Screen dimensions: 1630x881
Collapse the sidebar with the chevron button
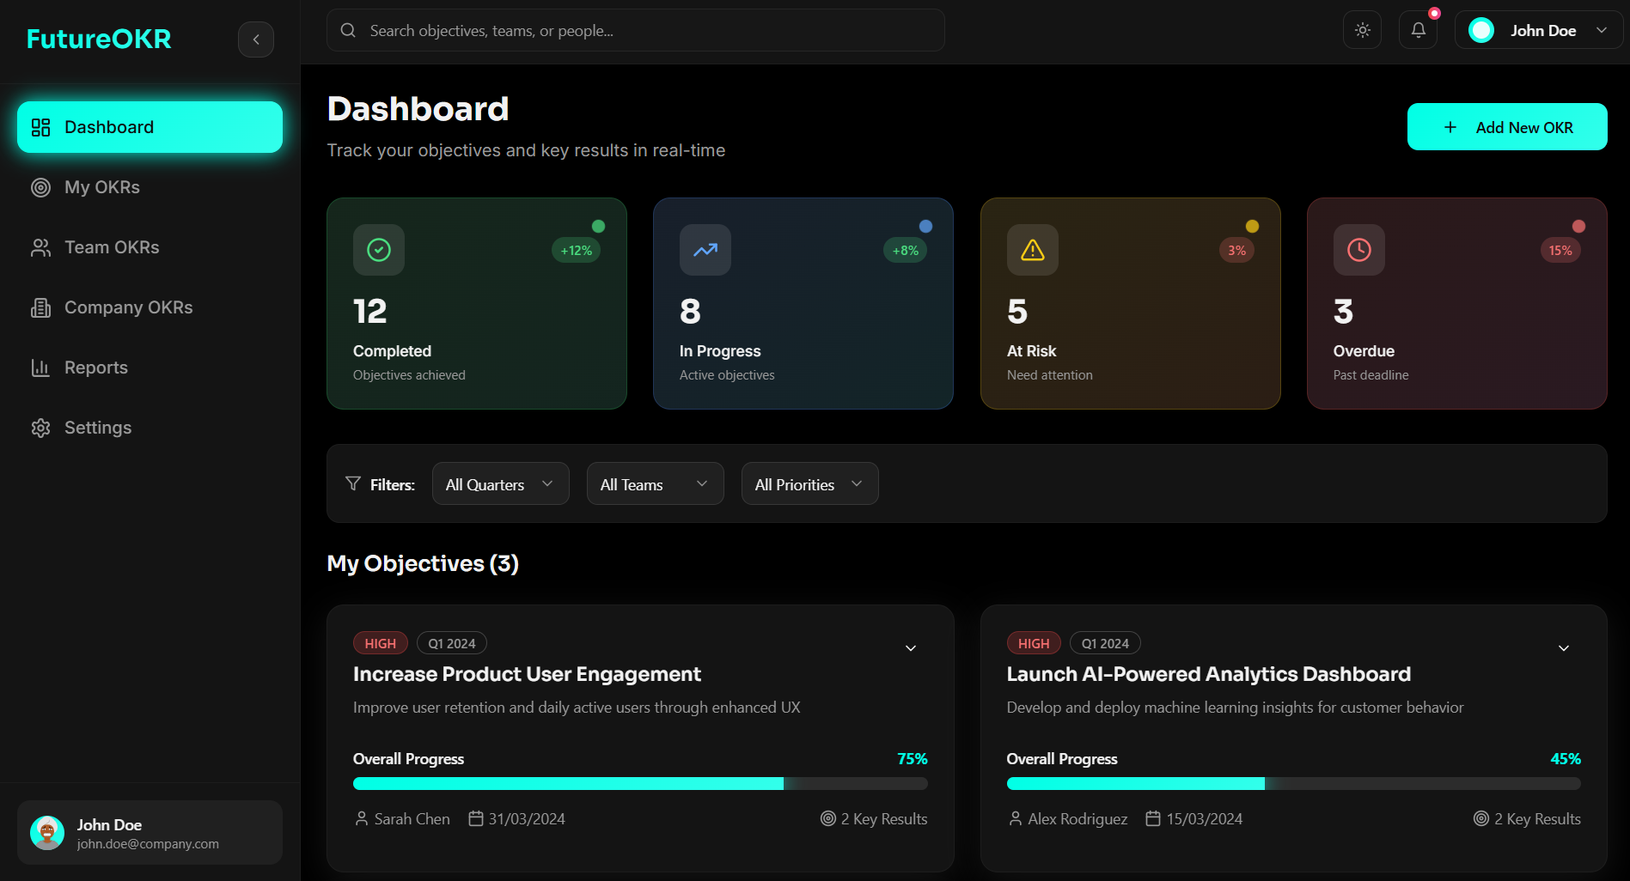[x=256, y=39]
